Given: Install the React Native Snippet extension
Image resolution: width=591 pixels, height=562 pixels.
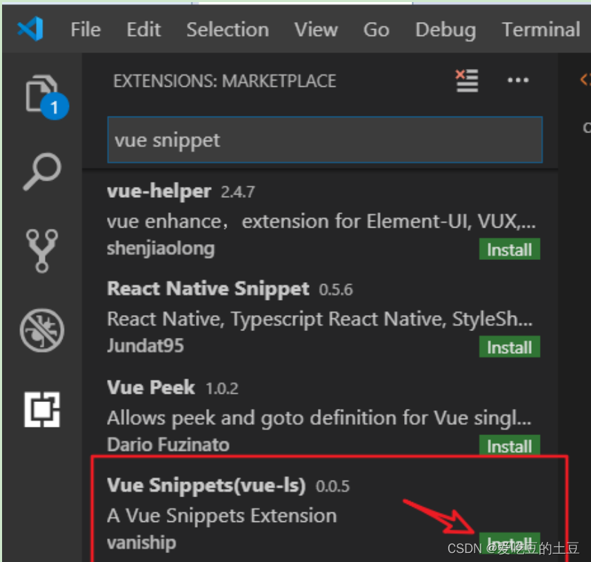Looking at the screenshot, I should click(509, 348).
